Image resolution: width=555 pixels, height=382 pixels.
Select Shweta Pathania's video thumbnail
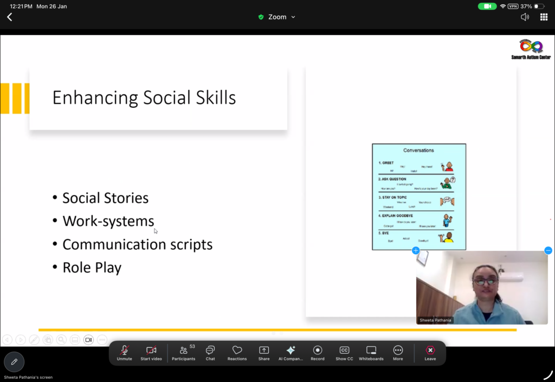(482, 287)
